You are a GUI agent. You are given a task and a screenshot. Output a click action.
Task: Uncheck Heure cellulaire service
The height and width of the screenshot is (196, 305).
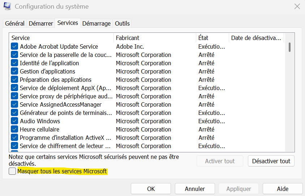click(x=14, y=129)
